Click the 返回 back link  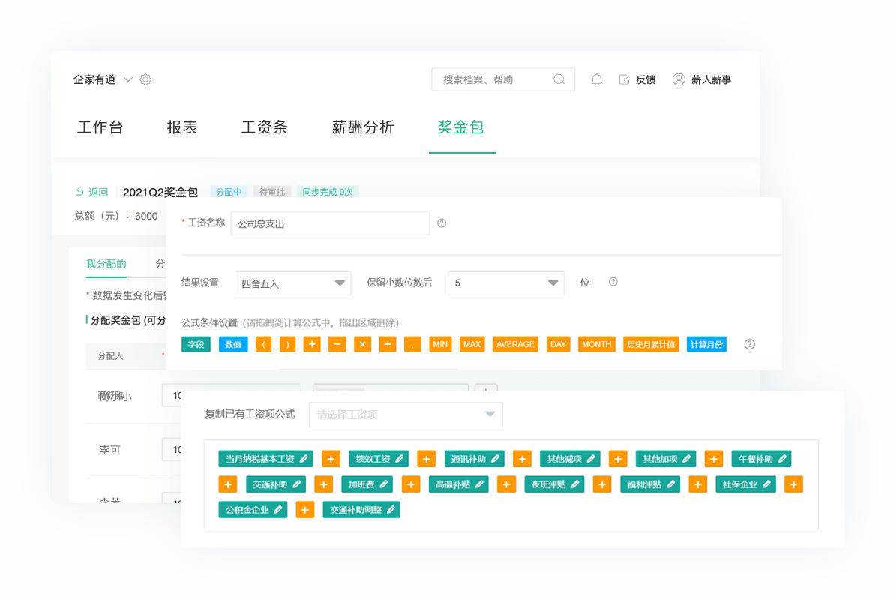(92, 193)
